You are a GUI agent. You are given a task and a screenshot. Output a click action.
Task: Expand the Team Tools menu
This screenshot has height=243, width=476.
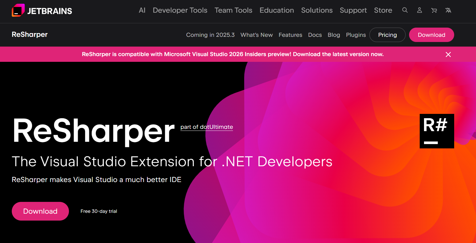[x=233, y=10]
